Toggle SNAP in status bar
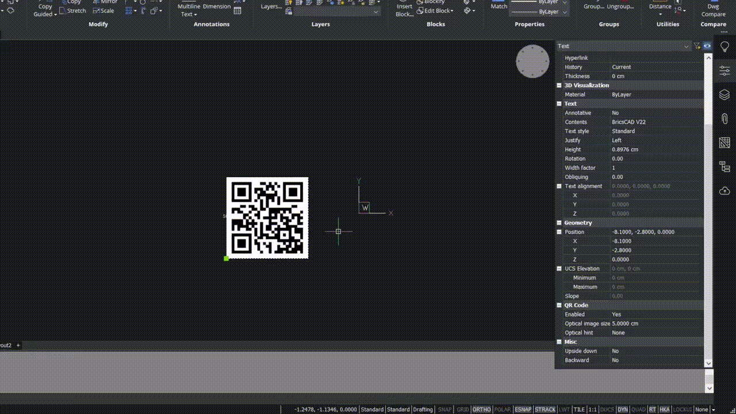 point(445,409)
